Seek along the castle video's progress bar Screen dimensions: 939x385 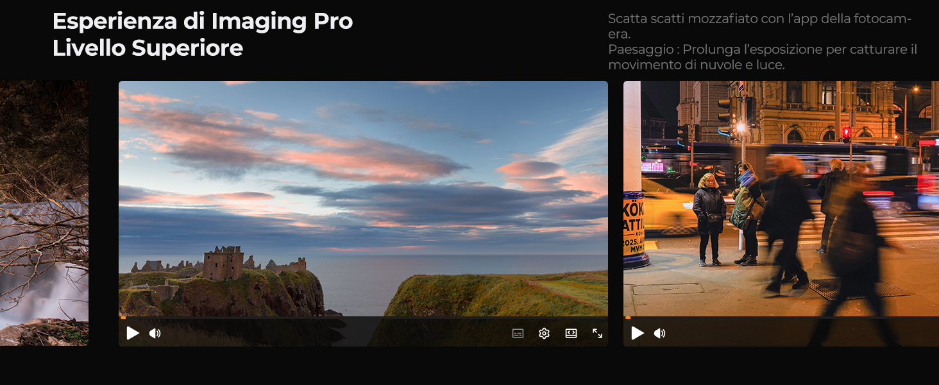pos(363,318)
